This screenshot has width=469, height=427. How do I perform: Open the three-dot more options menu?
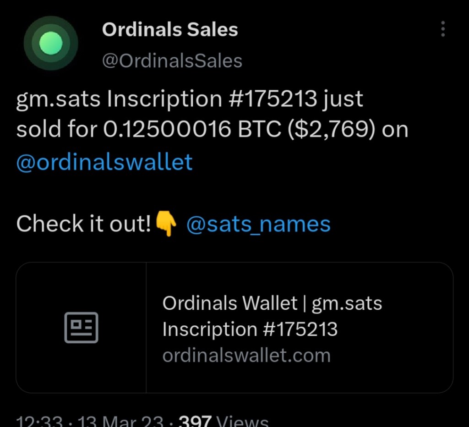click(442, 29)
